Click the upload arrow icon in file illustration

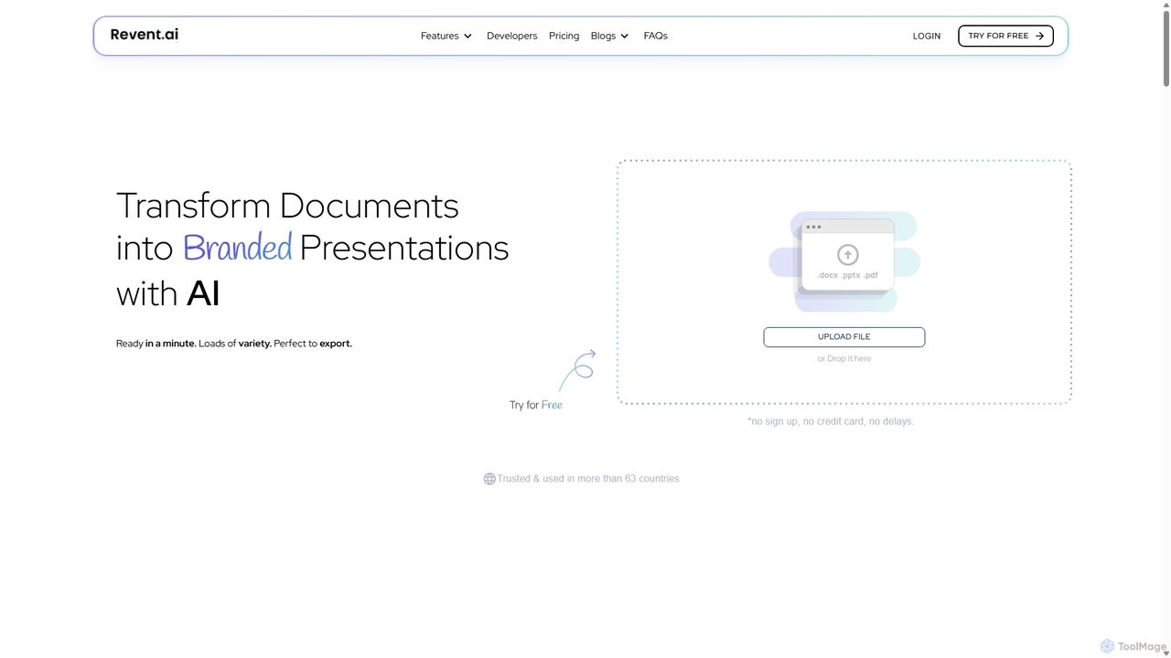[x=848, y=255]
